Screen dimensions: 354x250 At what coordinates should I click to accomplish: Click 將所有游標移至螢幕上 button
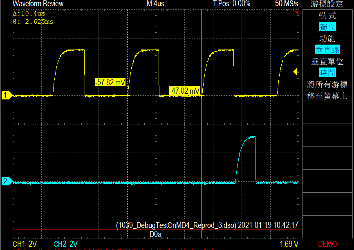(x=327, y=90)
